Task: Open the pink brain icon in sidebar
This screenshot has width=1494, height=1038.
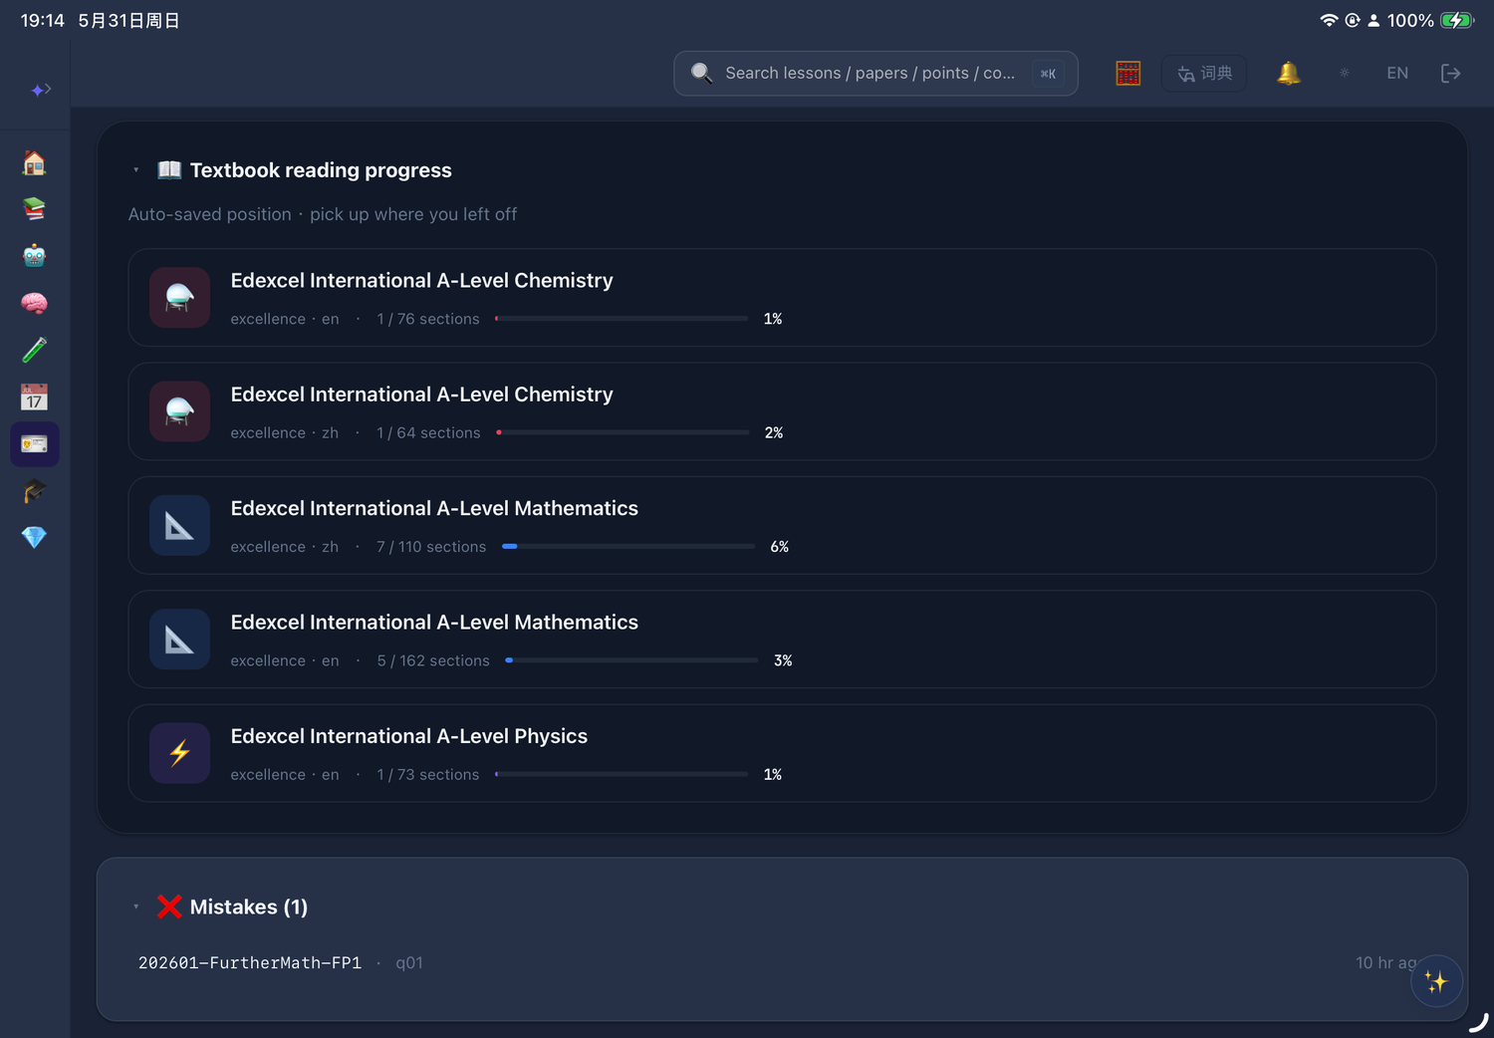Action: (35, 303)
